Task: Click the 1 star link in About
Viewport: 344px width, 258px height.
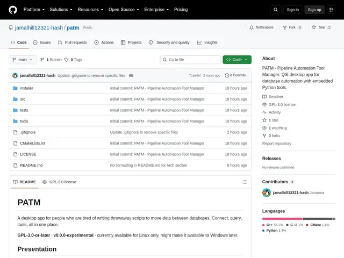Action: (274, 120)
